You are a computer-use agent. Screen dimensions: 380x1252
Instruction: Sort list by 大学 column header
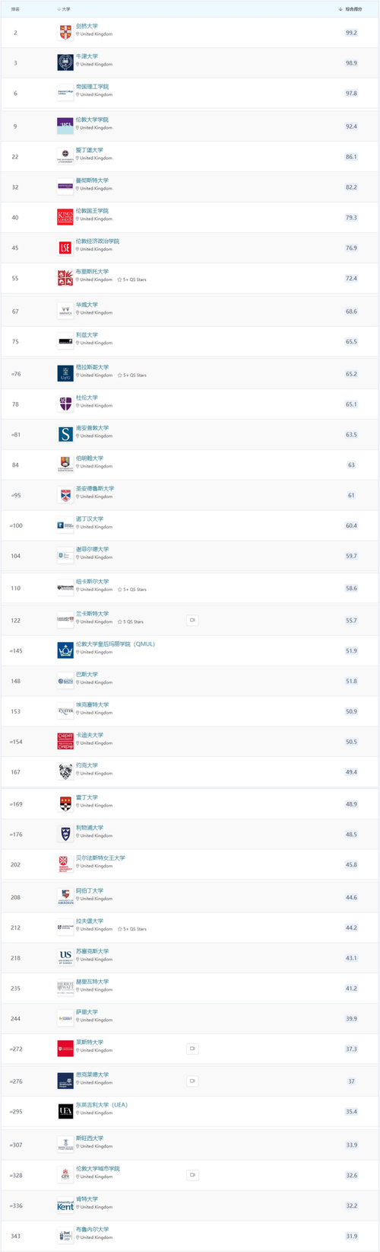point(64,9)
